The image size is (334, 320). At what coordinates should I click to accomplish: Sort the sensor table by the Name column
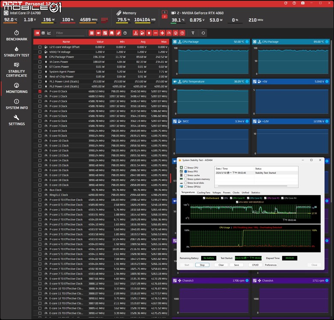pyautogui.click(x=66, y=41)
